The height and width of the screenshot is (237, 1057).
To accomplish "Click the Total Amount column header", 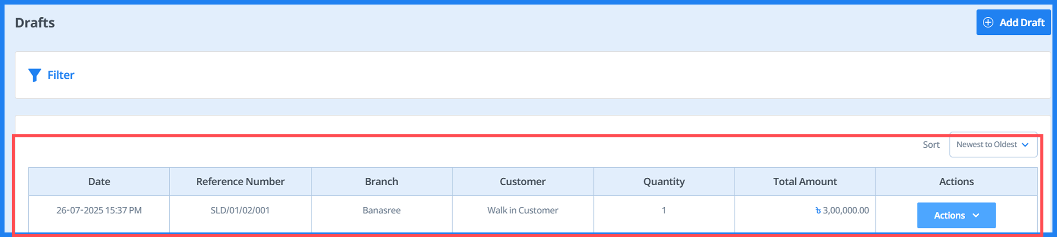I will click(x=805, y=181).
